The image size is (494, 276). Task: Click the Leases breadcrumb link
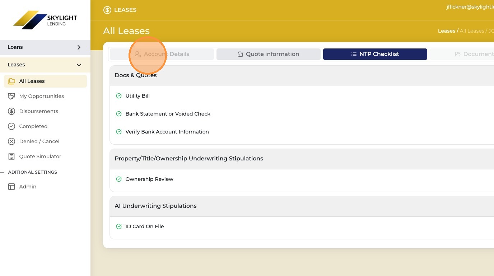[x=447, y=31]
